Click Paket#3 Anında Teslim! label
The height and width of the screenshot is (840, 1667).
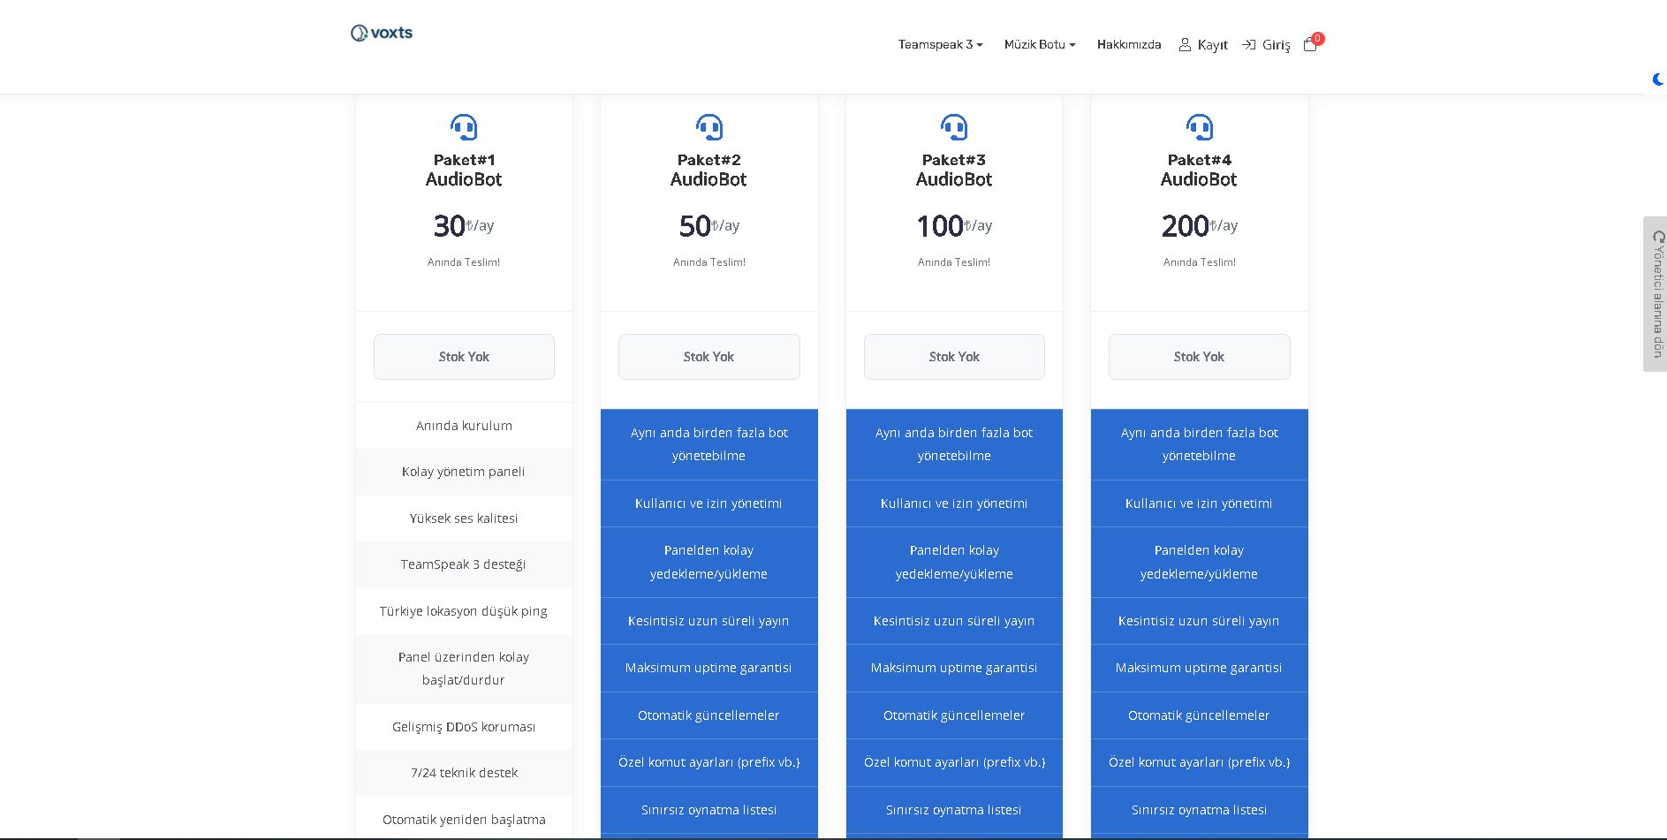tap(954, 262)
